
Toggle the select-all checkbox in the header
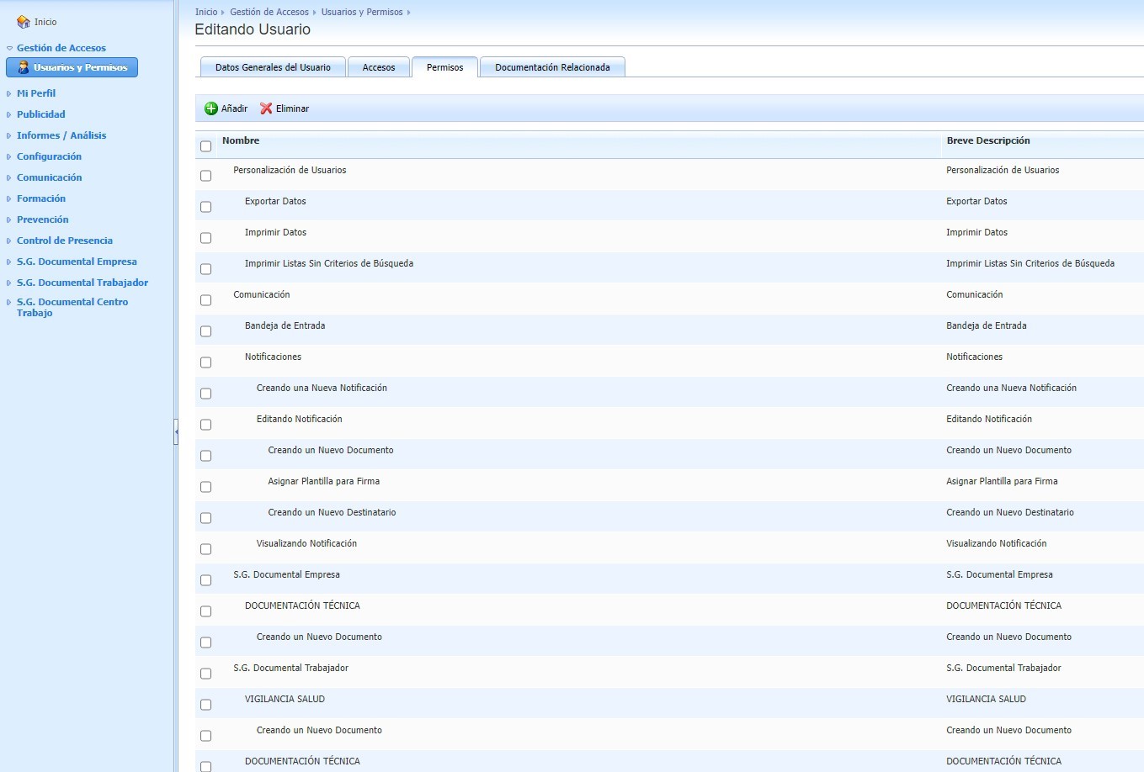click(x=206, y=146)
